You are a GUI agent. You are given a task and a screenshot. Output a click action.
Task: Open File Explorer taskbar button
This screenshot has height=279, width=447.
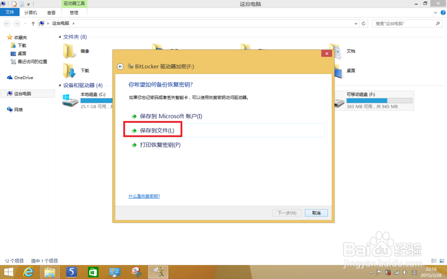[x=50, y=272]
